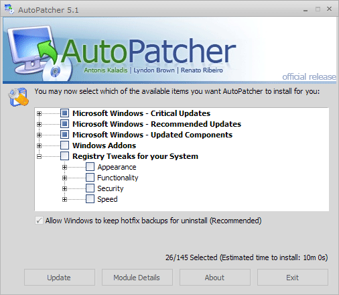Click the Lyndon Brown credit name

[154, 70]
